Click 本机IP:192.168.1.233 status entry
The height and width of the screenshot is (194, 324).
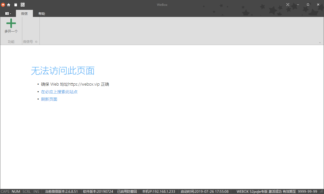click(x=158, y=191)
